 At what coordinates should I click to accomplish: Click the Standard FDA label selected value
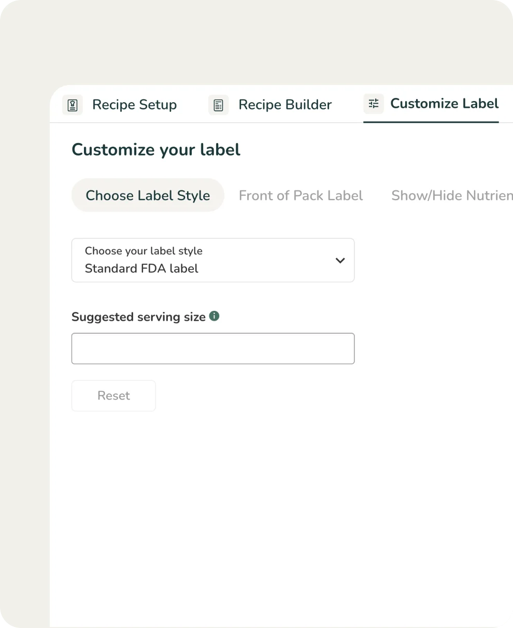pos(141,268)
